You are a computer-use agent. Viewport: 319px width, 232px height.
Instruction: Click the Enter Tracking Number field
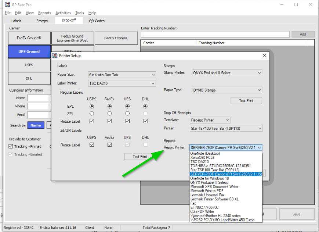pyautogui.click(x=215, y=35)
